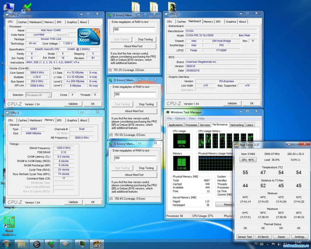Switch to Users tab in Task Manager
The height and width of the screenshot is (249, 311).
(249, 125)
